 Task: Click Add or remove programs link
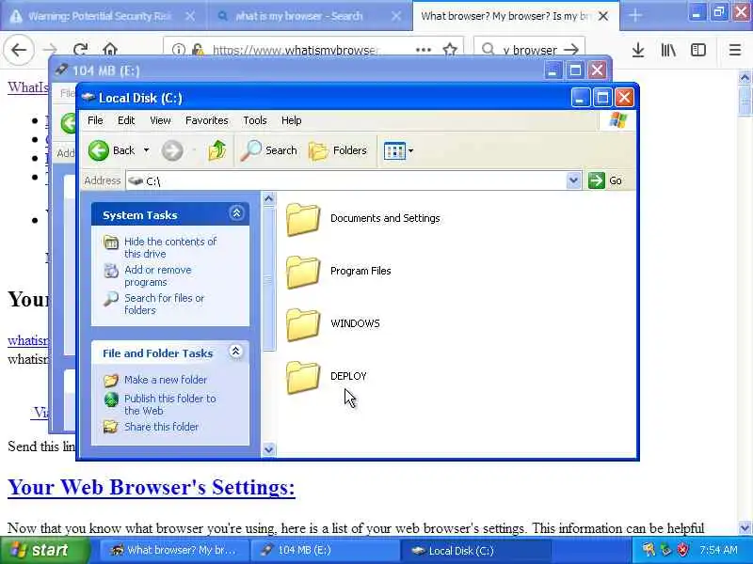[x=158, y=275]
